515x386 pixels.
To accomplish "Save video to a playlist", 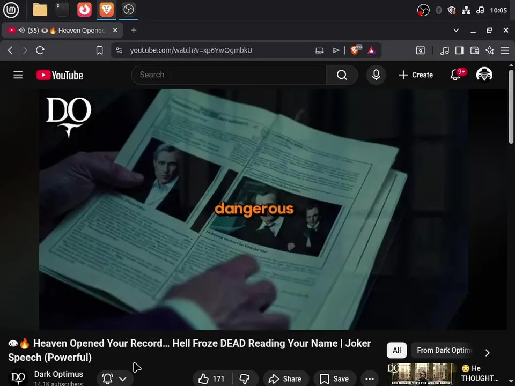I will click(335, 379).
